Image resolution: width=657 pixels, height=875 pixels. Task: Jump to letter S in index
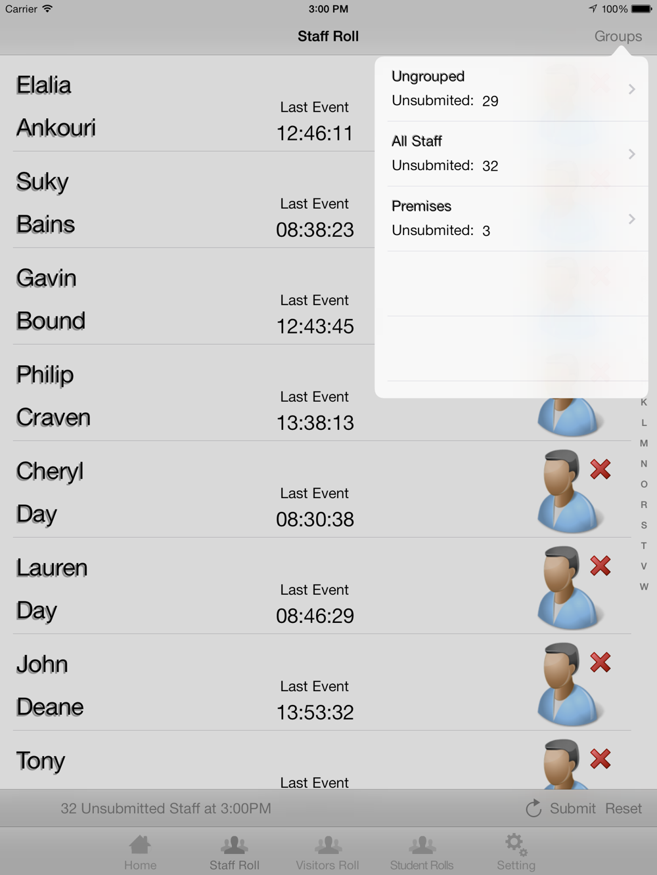click(644, 525)
